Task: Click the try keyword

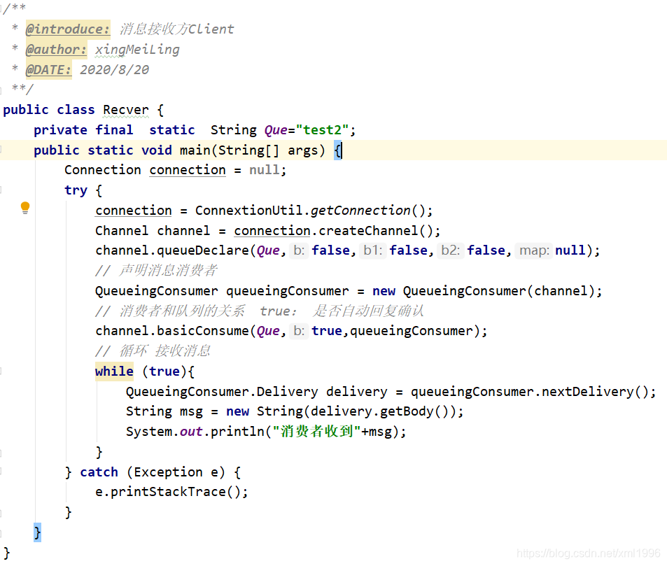Action: tap(76, 190)
